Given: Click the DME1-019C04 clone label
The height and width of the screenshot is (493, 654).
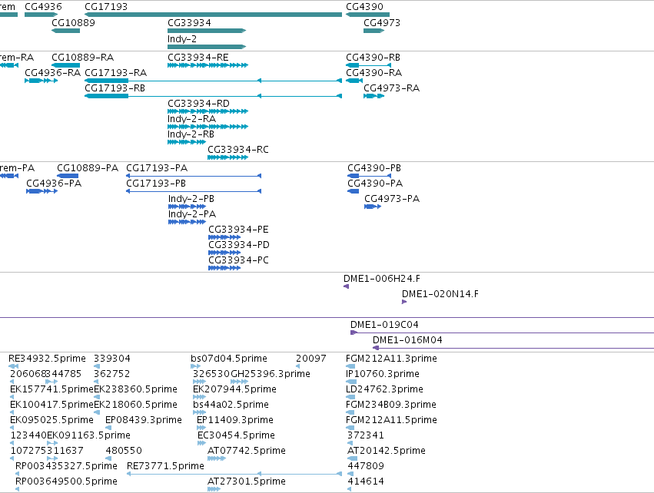Looking at the screenshot, I should pyautogui.click(x=384, y=325).
